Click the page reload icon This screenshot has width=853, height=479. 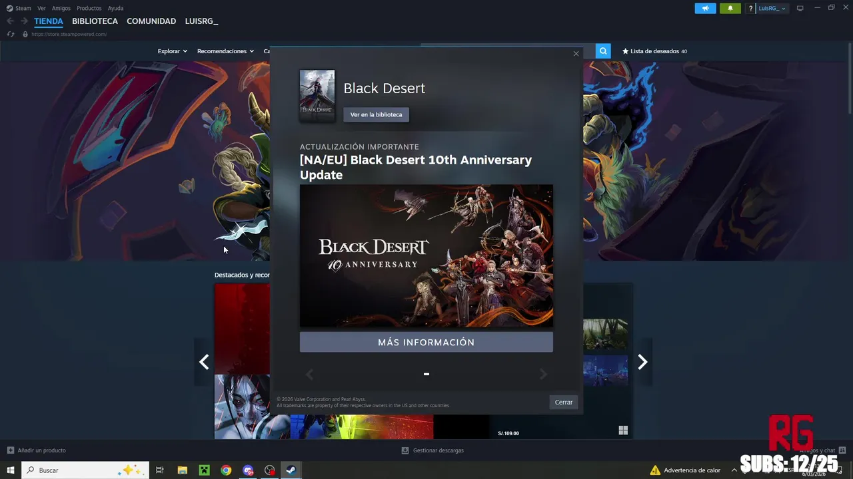(x=10, y=34)
